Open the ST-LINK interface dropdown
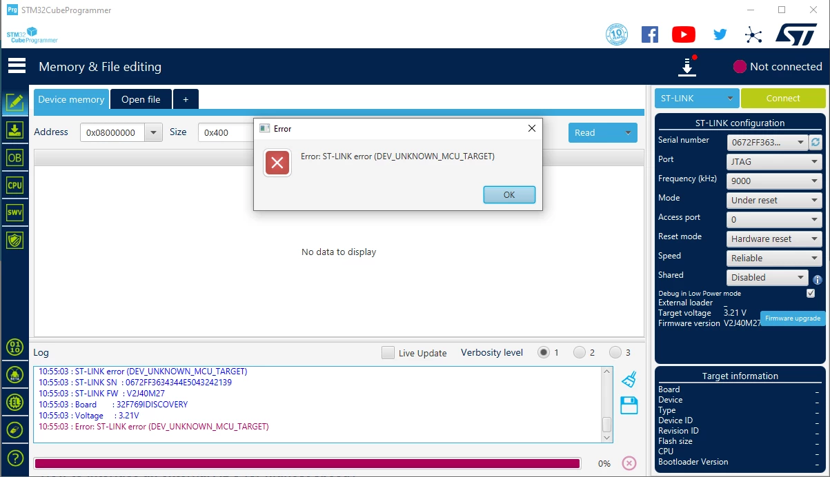Image resolution: width=830 pixels, height=477 pixels. tap(697, 98)
